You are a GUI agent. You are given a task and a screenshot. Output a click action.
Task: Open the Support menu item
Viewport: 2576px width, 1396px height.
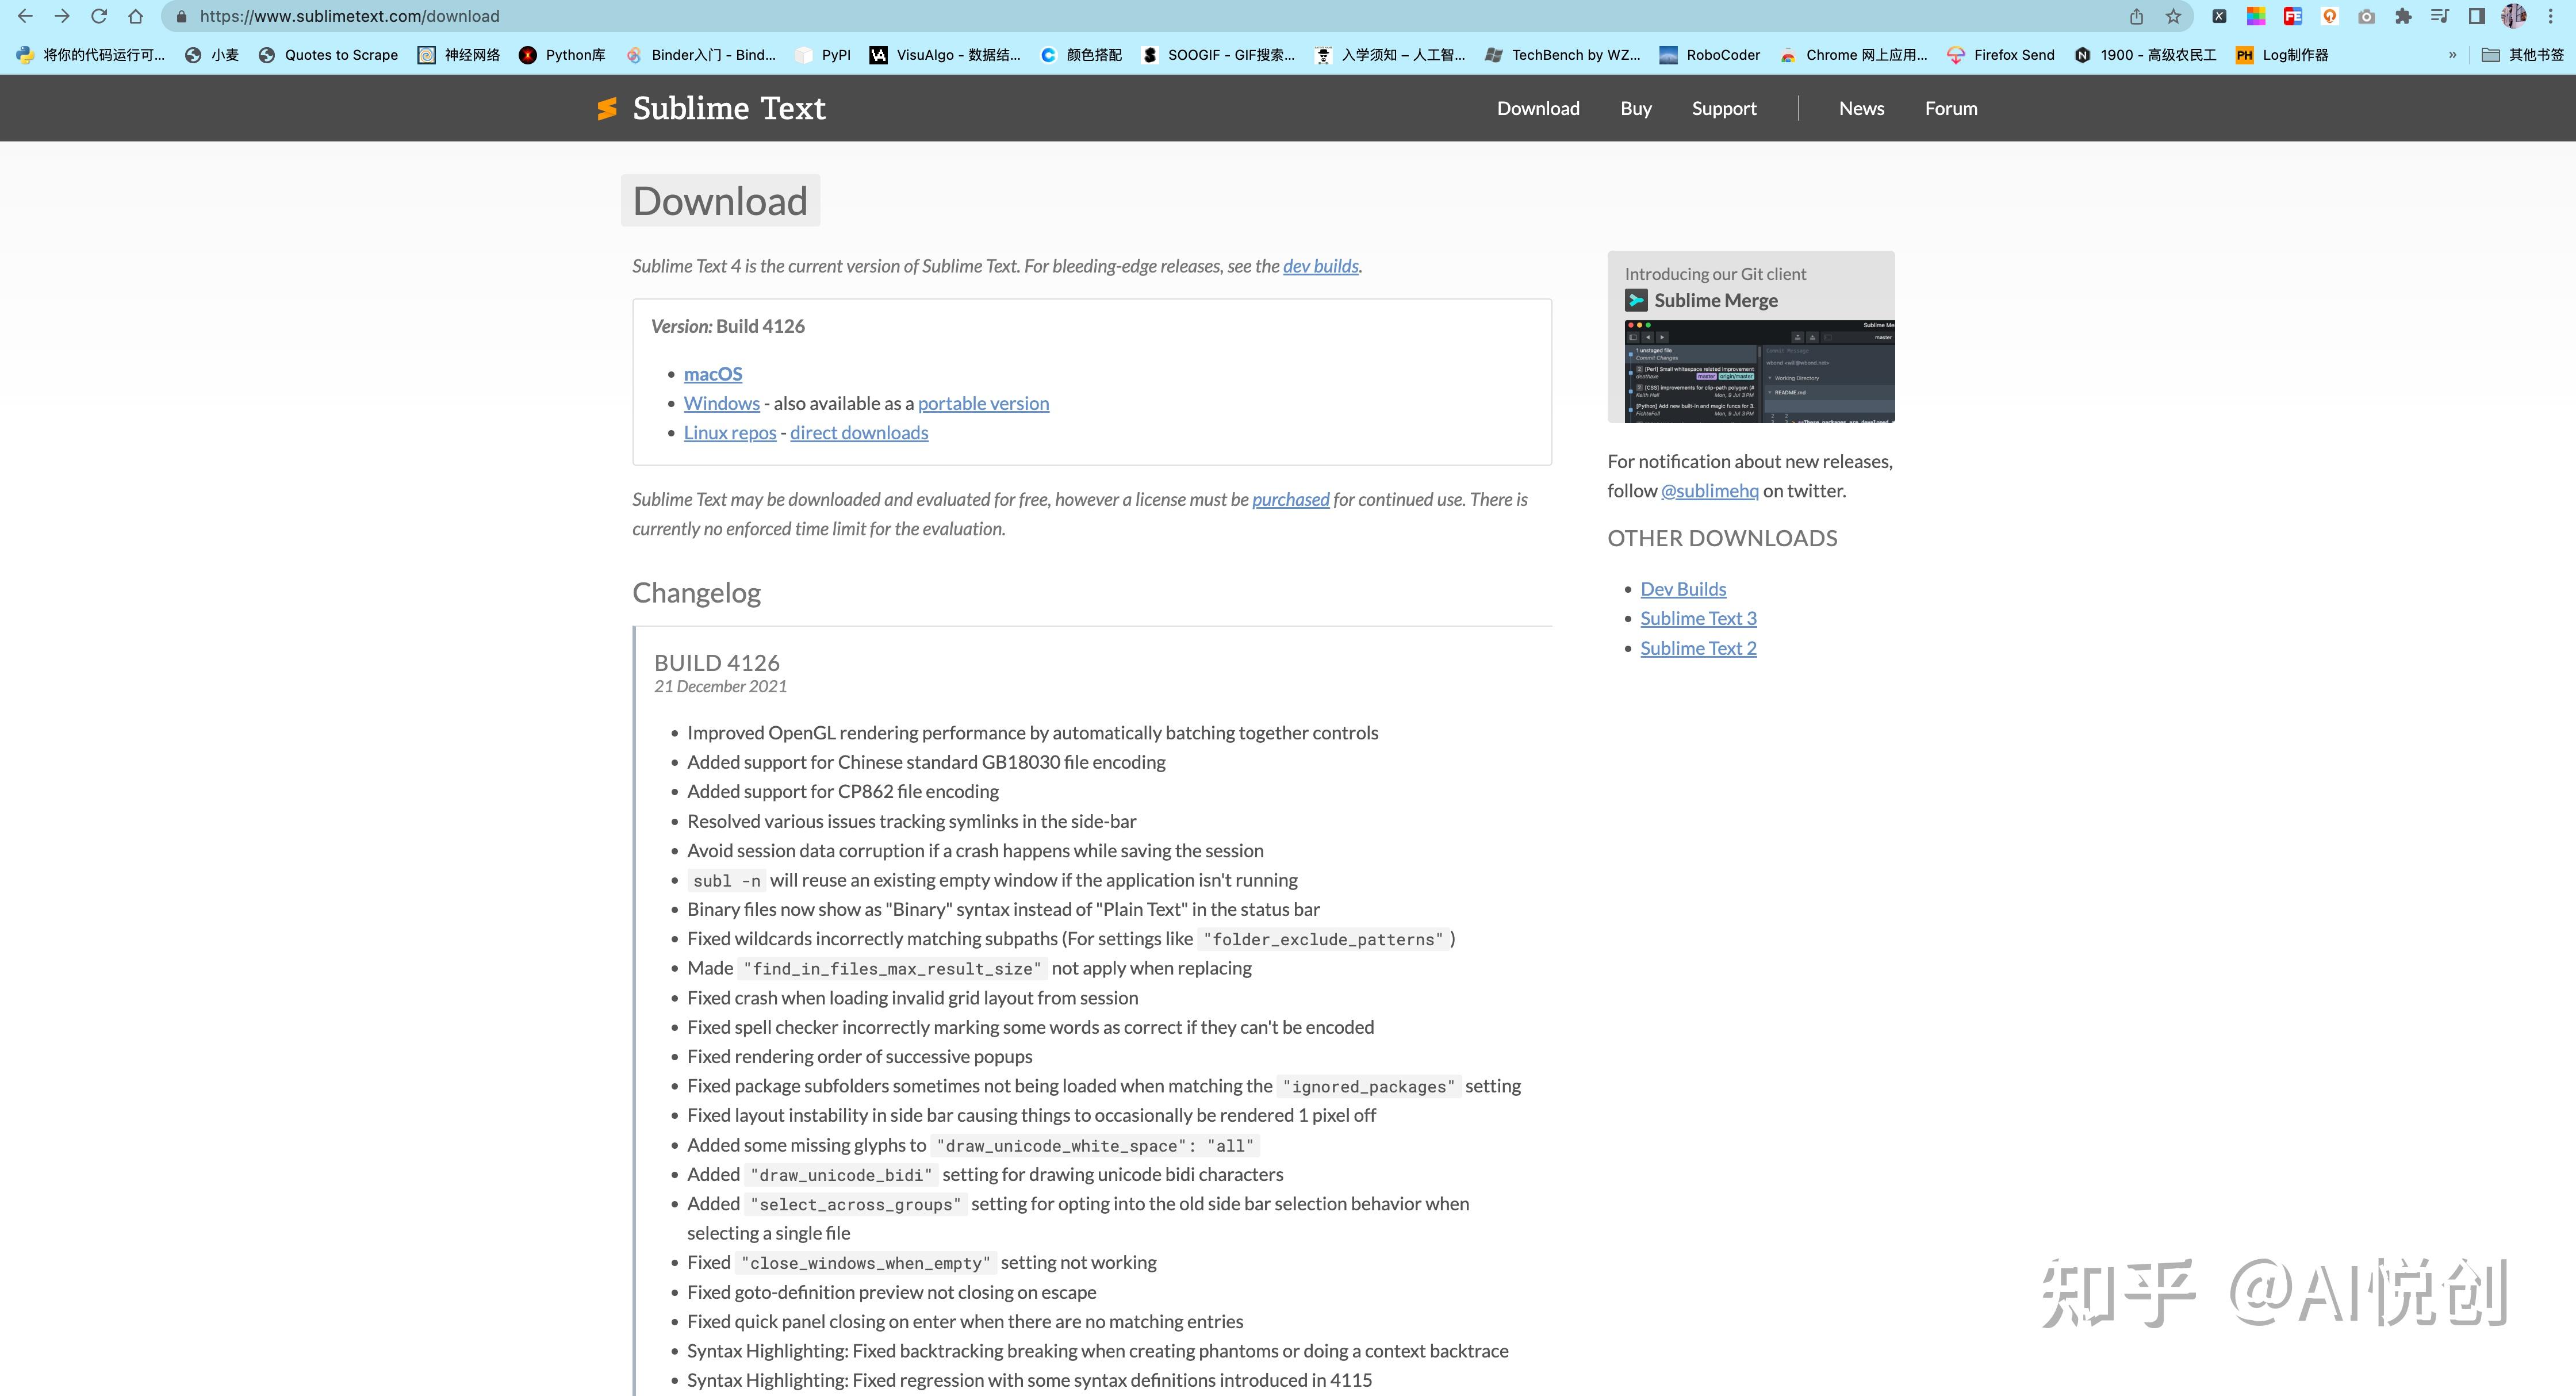(1723, 108)
